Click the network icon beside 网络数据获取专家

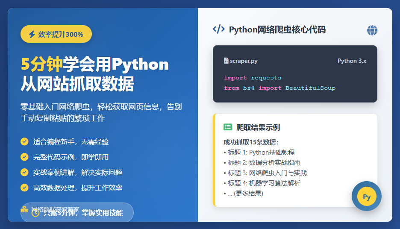24,209
